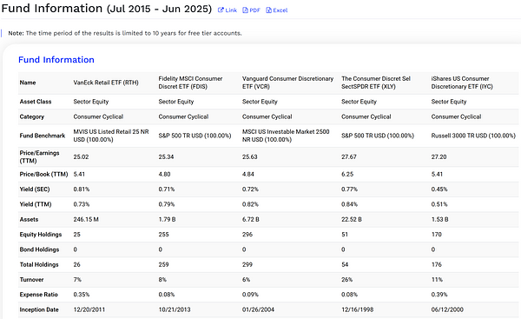This screenshot has width=521, height=319.
Task: Select the 299 Total Holdings value
Action: click(247, 264)
